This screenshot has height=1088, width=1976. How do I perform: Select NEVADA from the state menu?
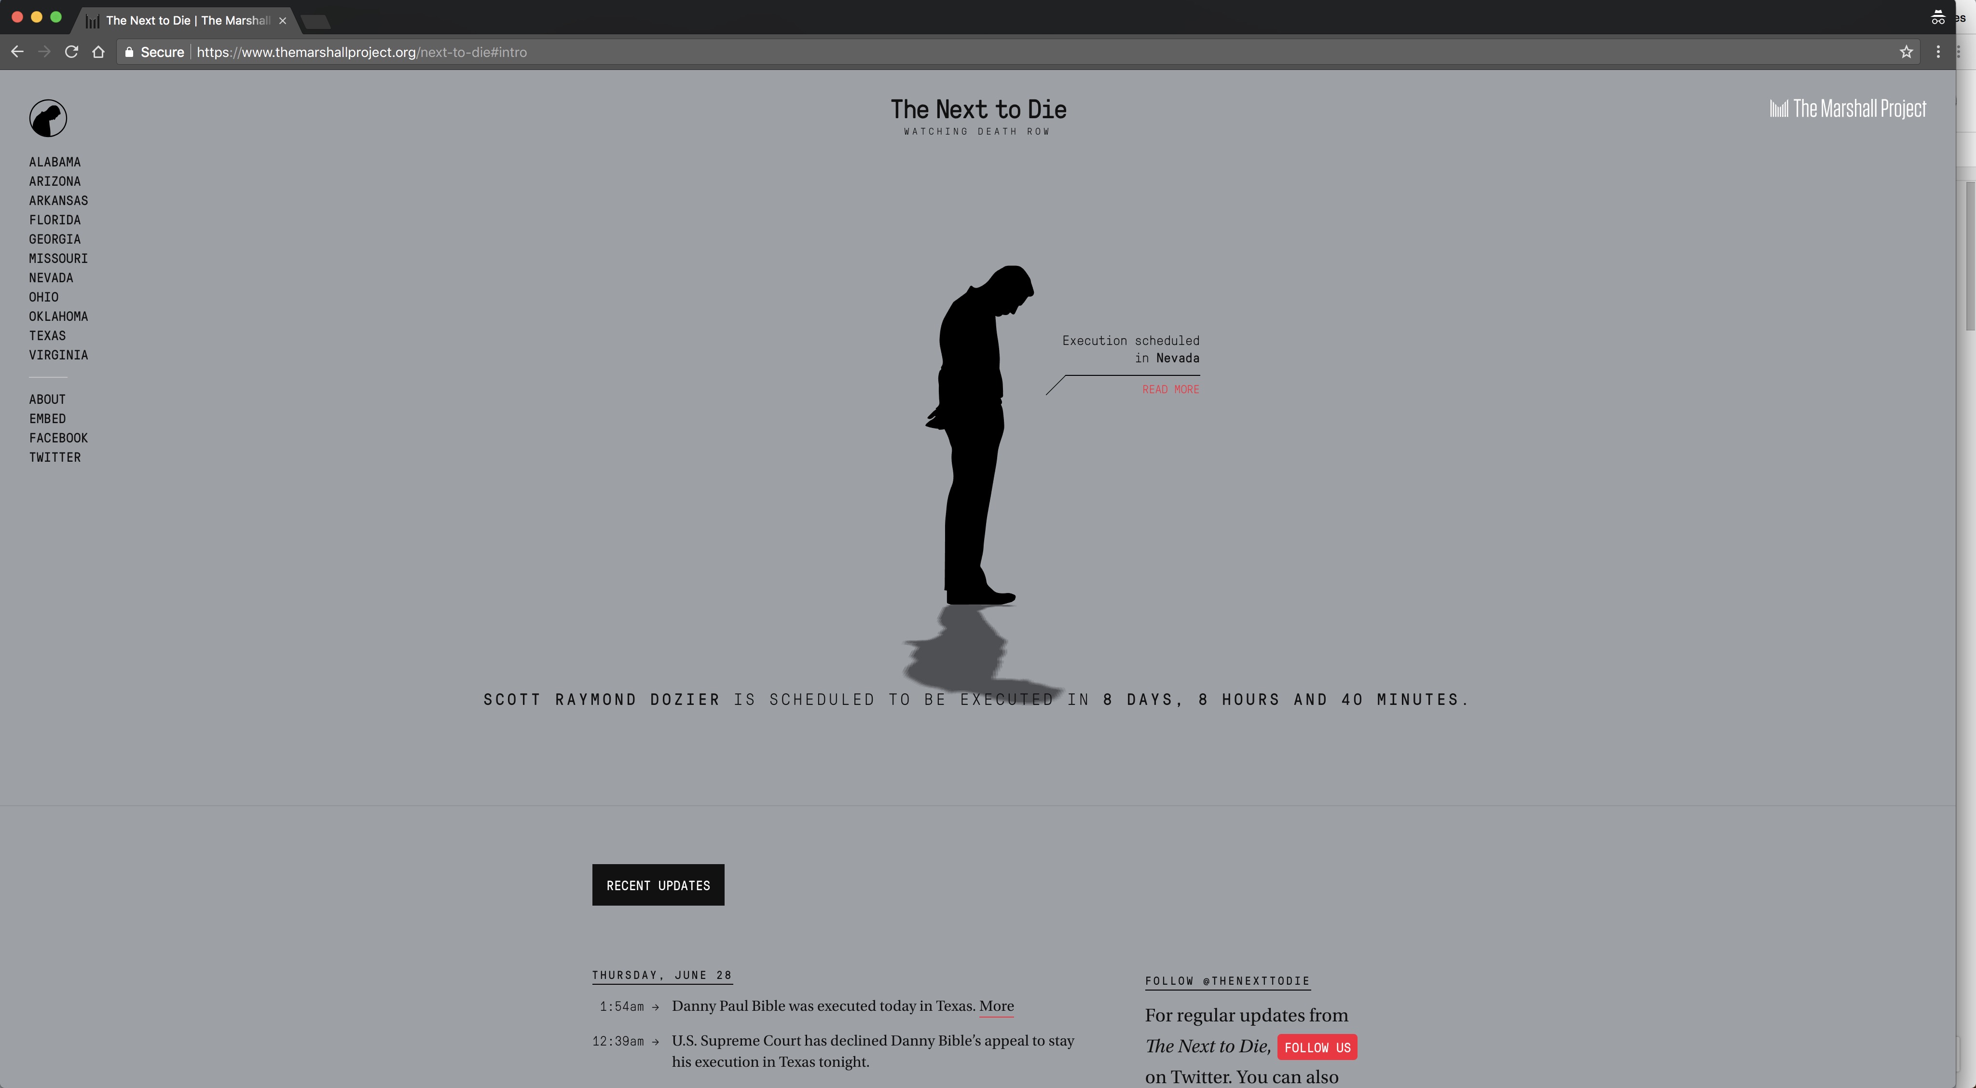pyautogui.click(x=50, y=277)
